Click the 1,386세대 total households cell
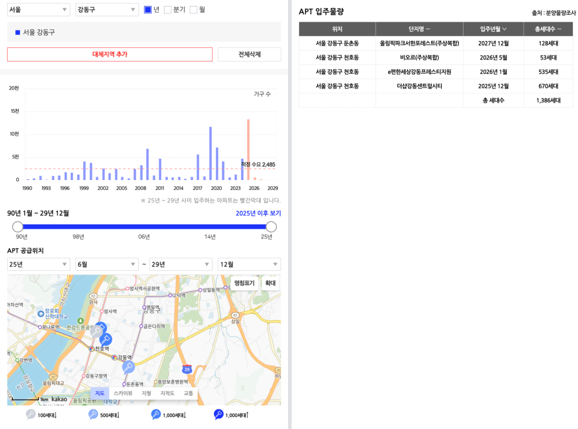The height and width of the screenshot is (429, 578). click(548, 100)
